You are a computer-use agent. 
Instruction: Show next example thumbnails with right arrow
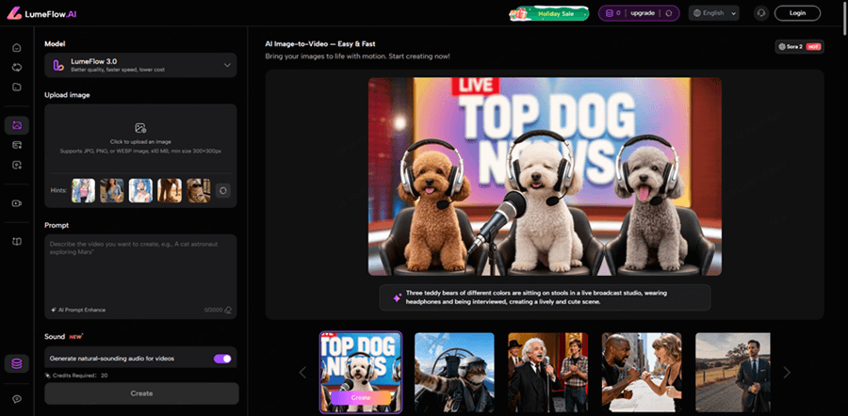[x=787, y=373]
